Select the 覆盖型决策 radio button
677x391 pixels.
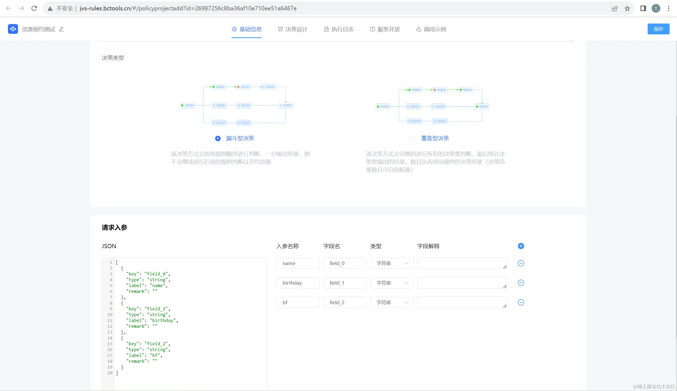tap(413, 138)
